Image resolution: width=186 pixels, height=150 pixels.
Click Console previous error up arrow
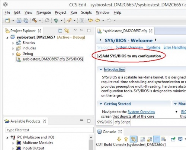[126, 139]
